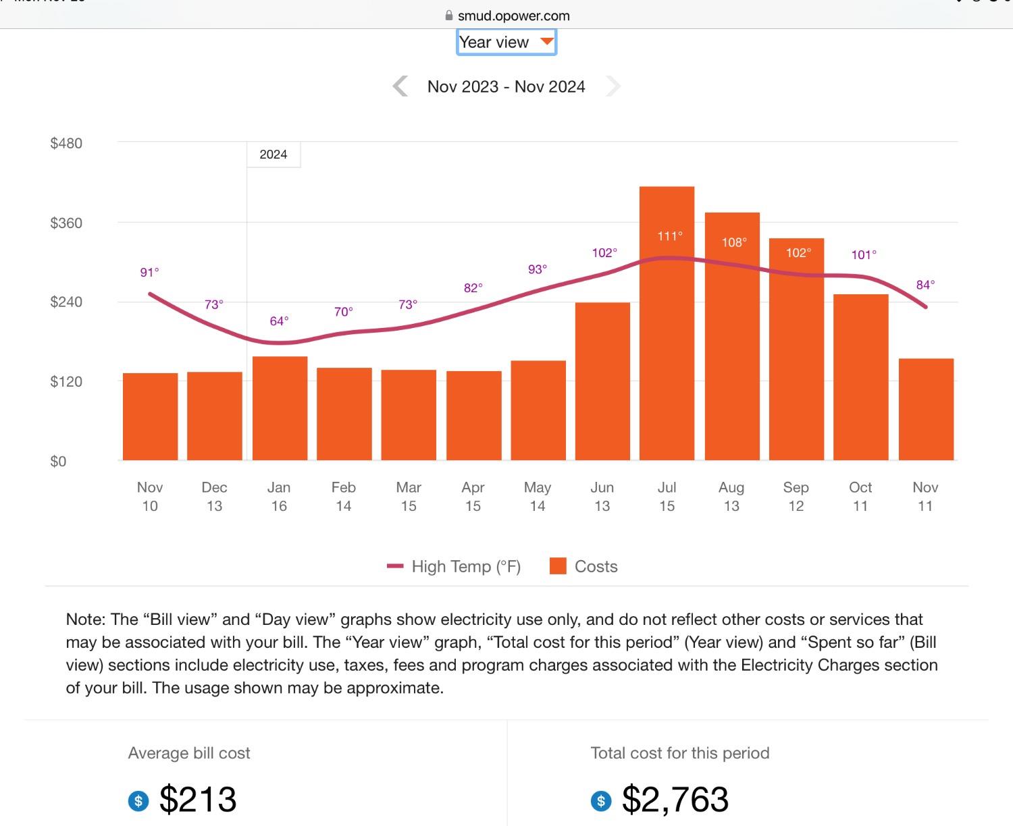Click the $240 axis label
This screenshot has height=826, width=1013.
point(66,302)
